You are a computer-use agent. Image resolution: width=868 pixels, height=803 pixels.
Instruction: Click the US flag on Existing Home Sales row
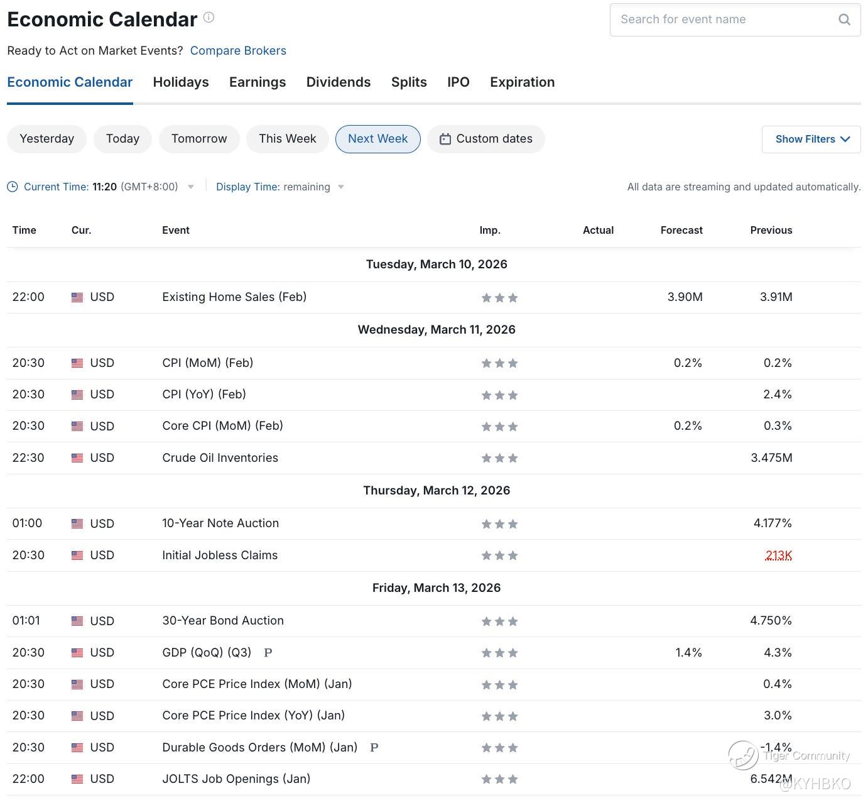point(77,297)
